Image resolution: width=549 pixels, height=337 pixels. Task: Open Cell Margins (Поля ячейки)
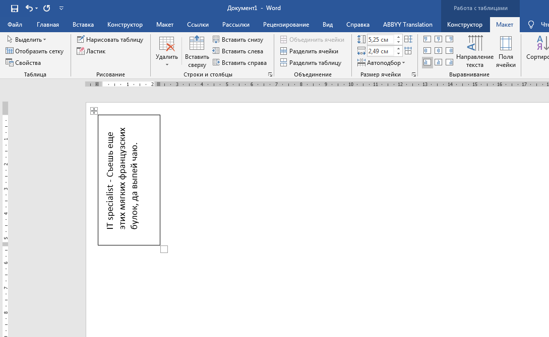[x=505, y=51]
